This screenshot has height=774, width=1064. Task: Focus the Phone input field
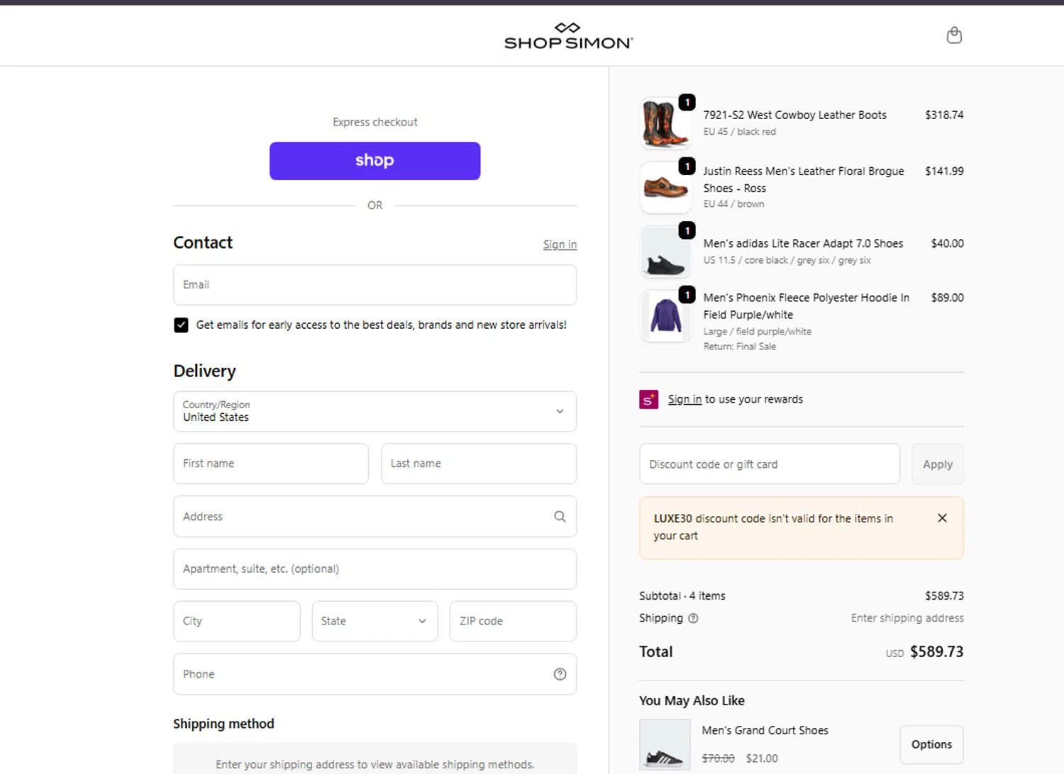pos(375,674)
